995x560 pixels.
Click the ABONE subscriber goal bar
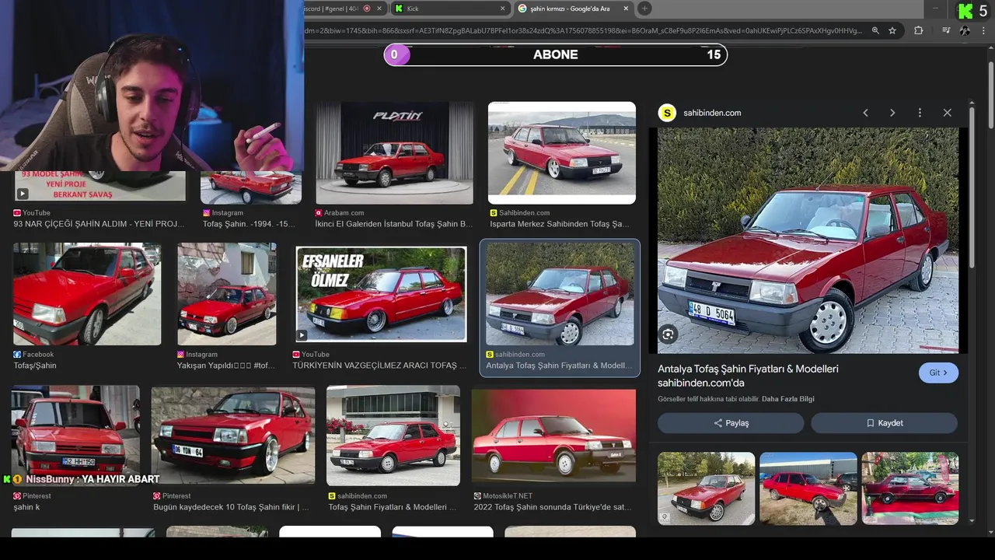(x=556, y=54)
